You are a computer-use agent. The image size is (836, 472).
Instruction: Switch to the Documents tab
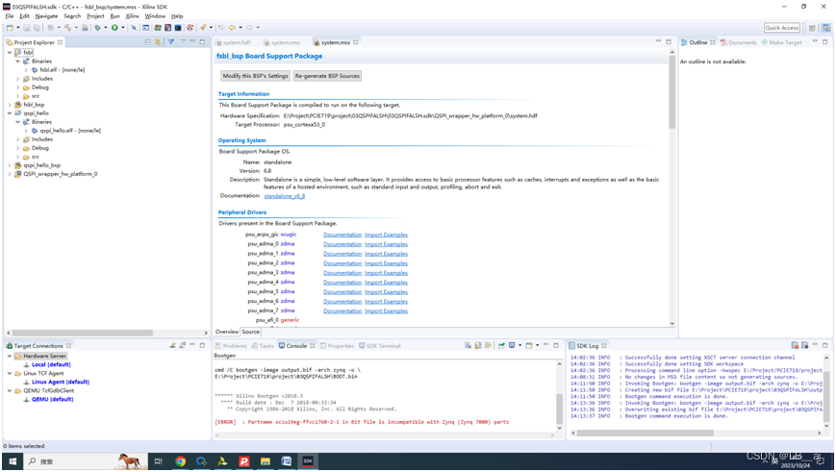tap(739, 42)
